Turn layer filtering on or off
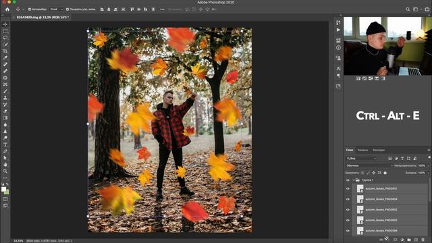 (429, 157)
